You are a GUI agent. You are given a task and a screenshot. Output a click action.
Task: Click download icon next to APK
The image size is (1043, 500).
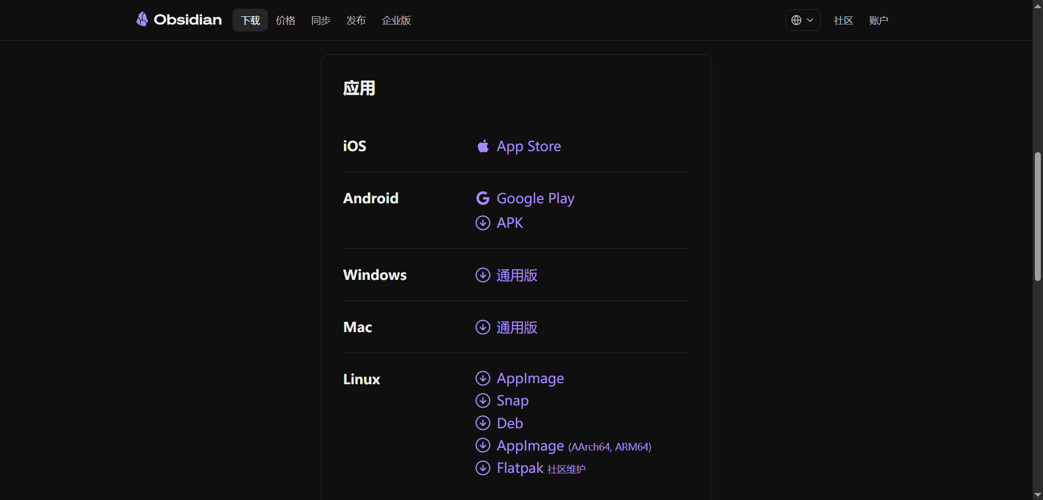pos(482,223)
